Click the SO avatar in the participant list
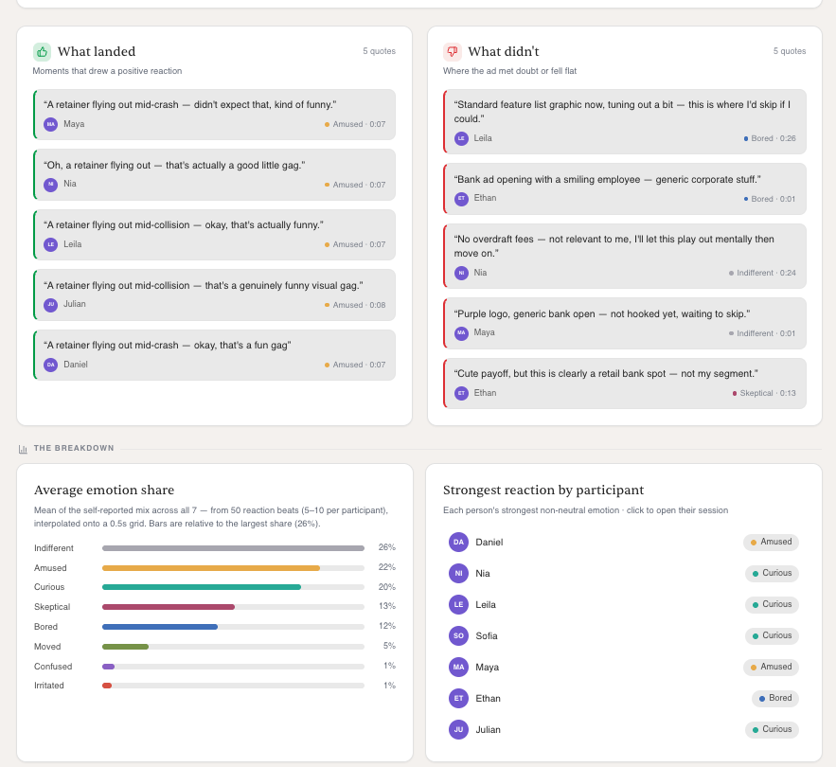836x767 pixels. (458, 635)
